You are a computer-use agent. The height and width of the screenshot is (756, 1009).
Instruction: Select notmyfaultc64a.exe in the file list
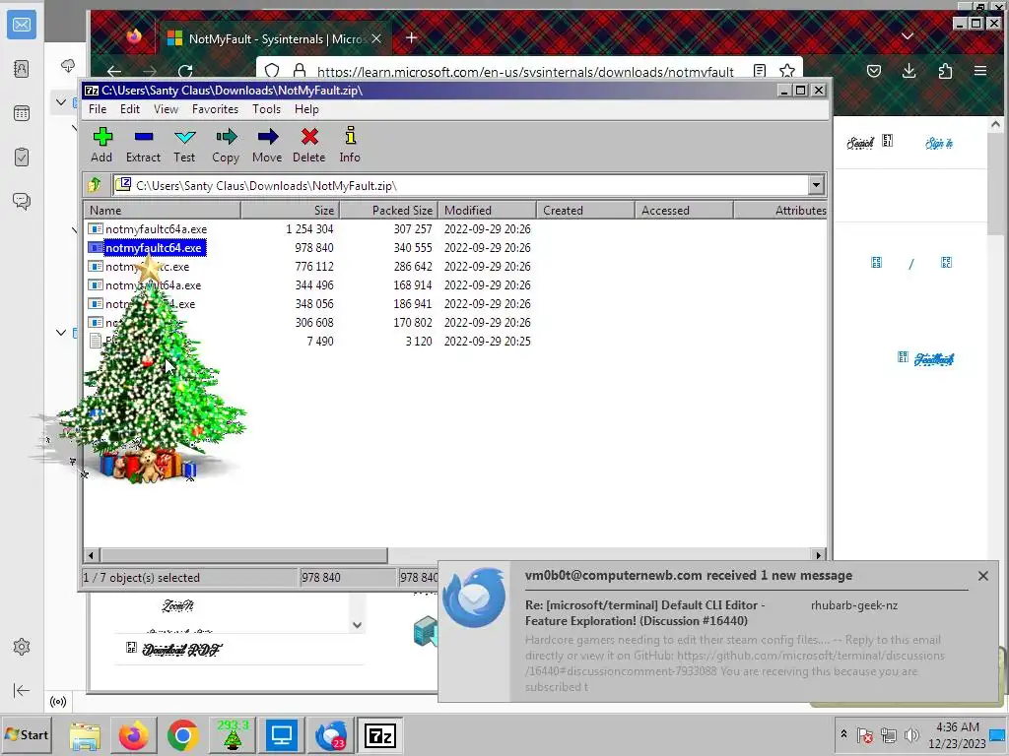[156, 228]
